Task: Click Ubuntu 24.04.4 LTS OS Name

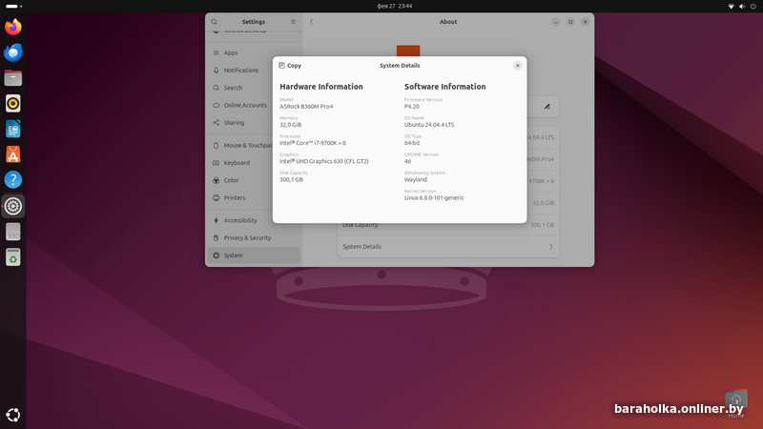Action: click(x=429, y=125)
